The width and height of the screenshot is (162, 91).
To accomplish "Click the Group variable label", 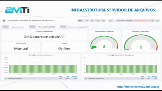I will (x=6, y=27).
